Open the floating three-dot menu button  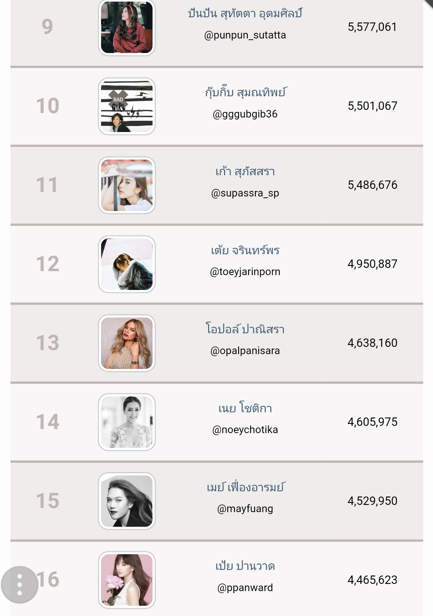coord(19,585)
